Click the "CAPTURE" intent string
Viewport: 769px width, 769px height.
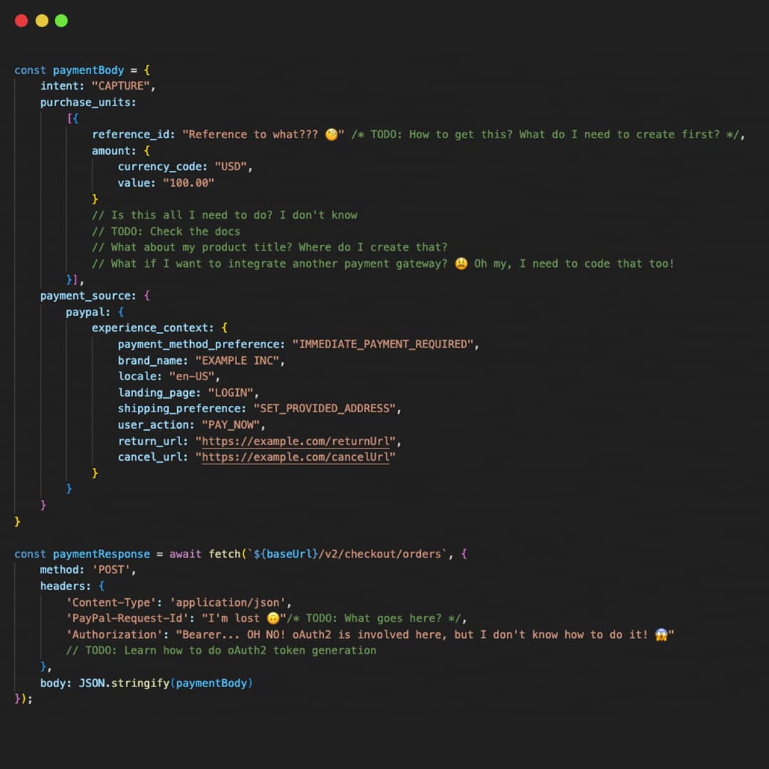tap(122, 86)
